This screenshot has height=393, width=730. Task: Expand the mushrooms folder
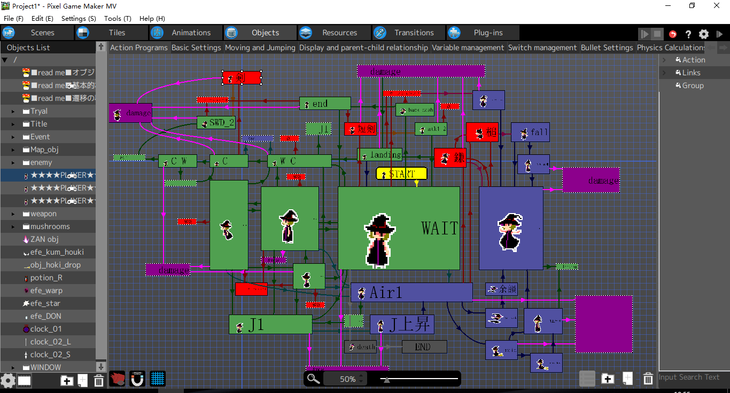13,226
